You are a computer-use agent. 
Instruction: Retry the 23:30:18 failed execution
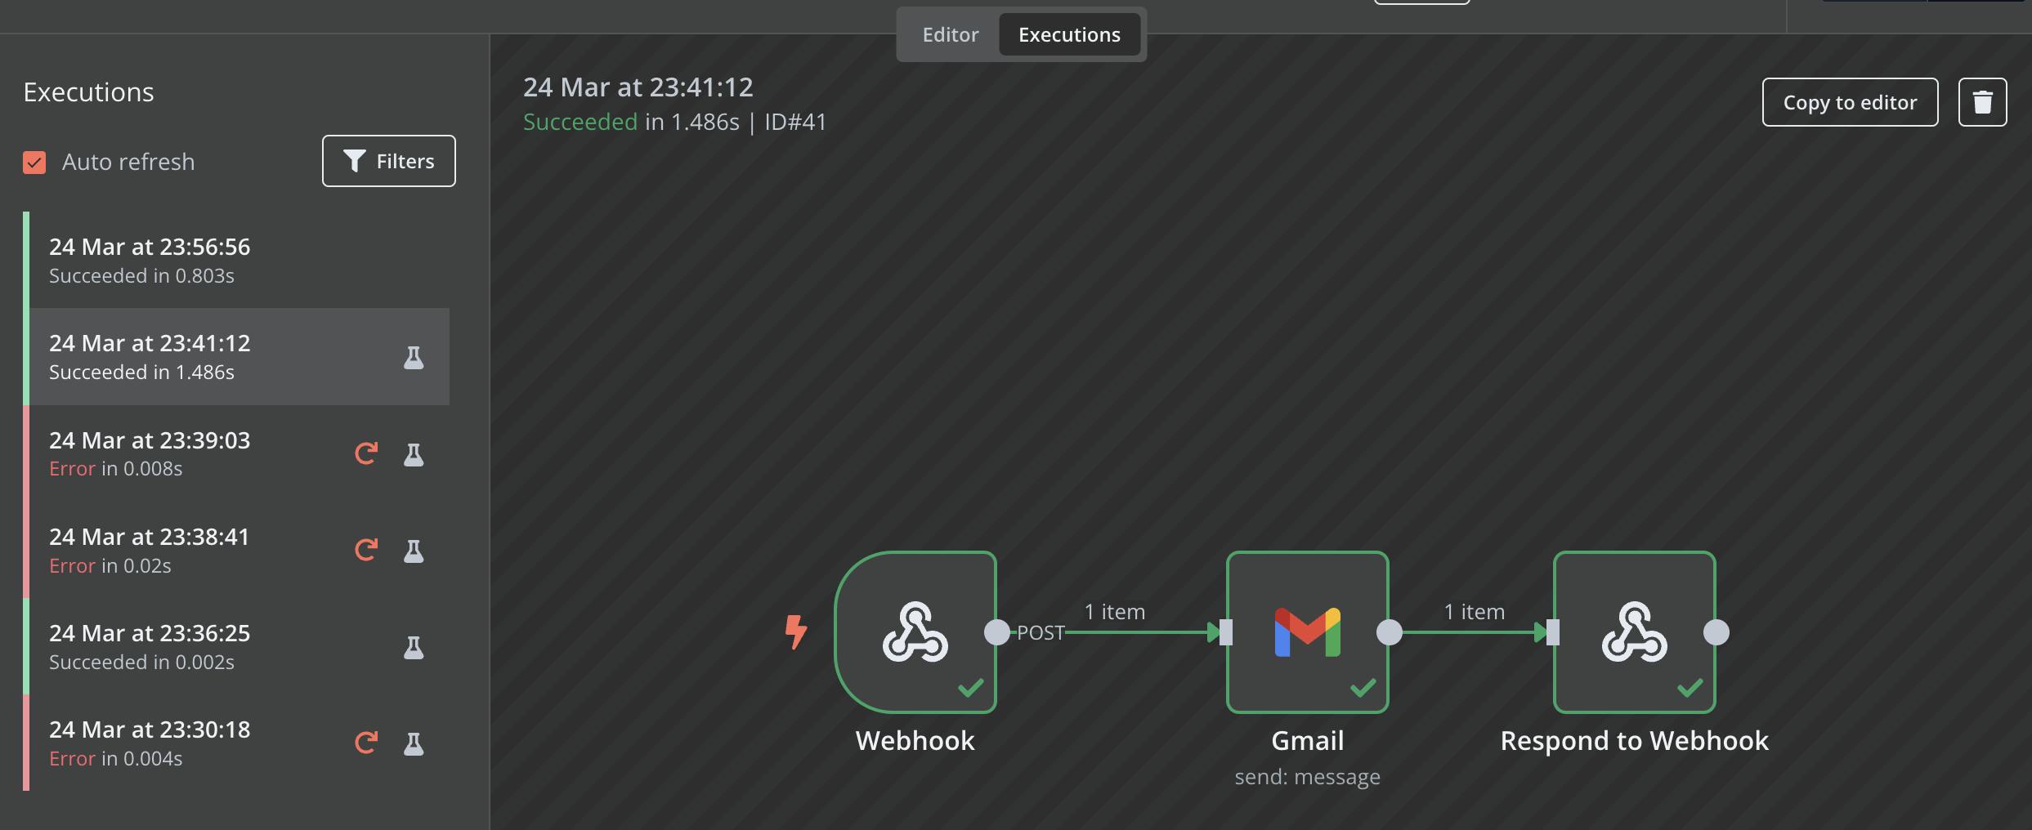tap(366, 743)
